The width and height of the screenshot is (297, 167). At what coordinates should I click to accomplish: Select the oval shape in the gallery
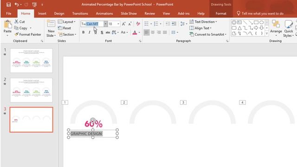coord(261,22)
